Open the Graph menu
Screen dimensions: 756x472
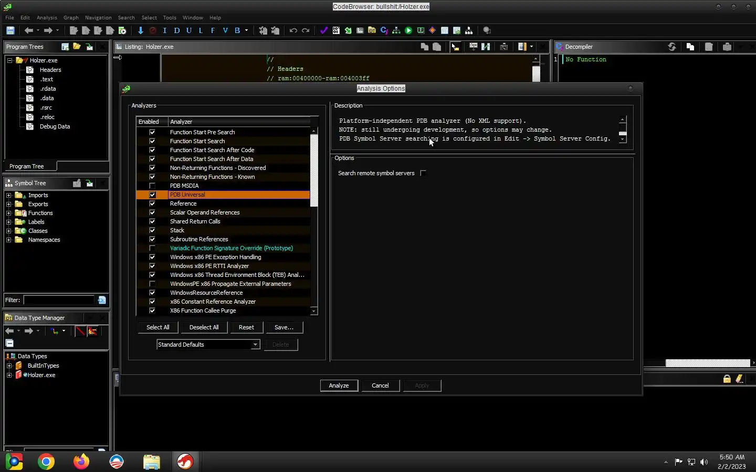tap(71, 17)
